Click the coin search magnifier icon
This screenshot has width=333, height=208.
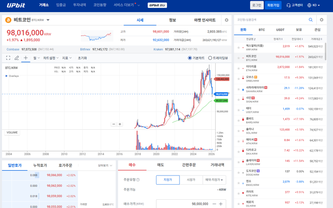click(x=311, y=20)
